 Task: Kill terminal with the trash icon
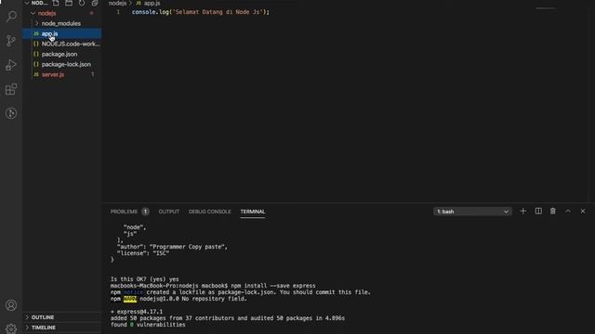click(x=553, y=212)
